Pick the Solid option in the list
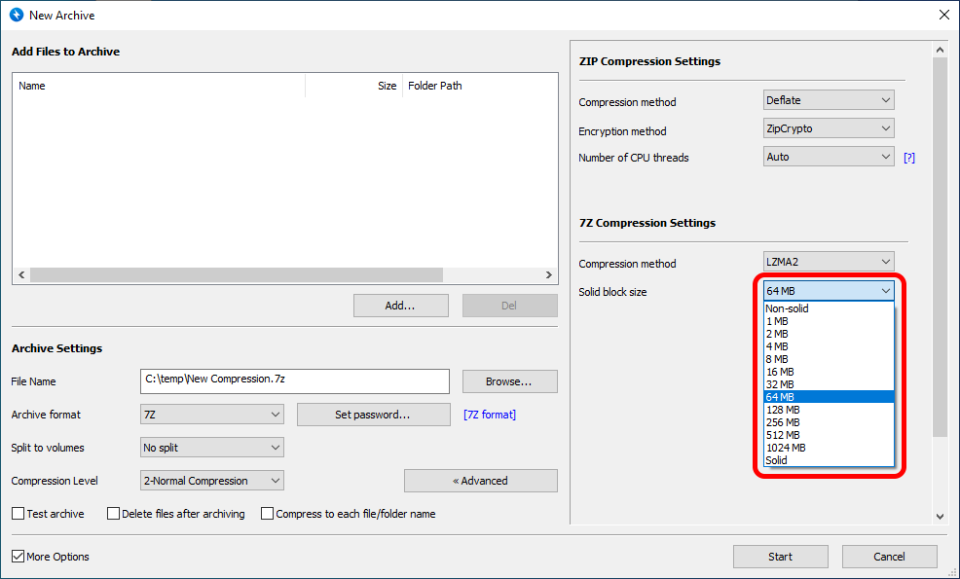960x579 pixels. coord(777,460)
